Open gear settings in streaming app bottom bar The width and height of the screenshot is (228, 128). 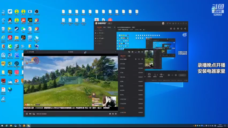point(176,75)
